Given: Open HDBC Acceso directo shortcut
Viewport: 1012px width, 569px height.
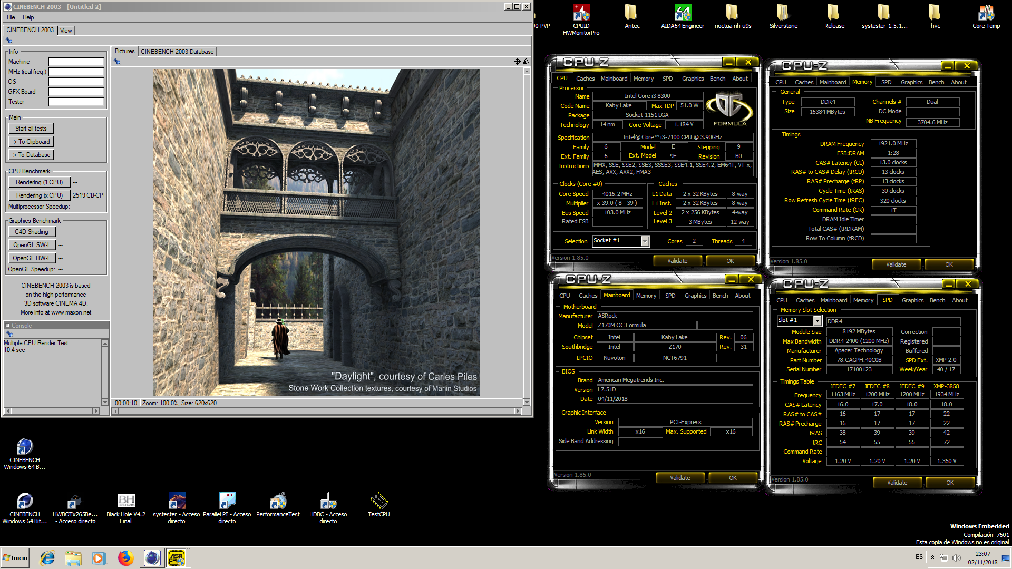Looking at the screenshot, I should (328, 508).
